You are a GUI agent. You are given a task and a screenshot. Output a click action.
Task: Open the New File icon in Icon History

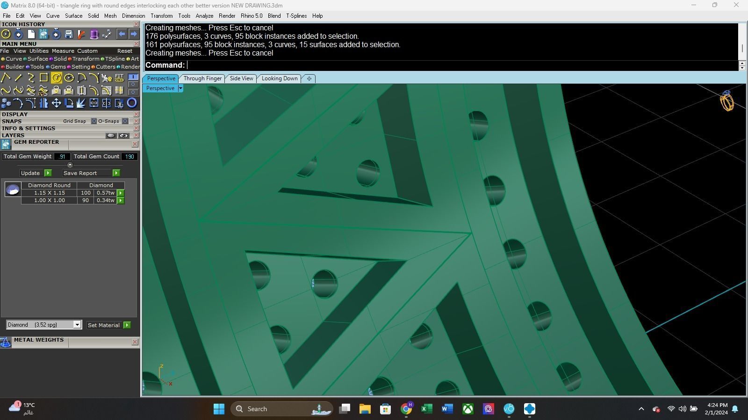tap(31, 34)
